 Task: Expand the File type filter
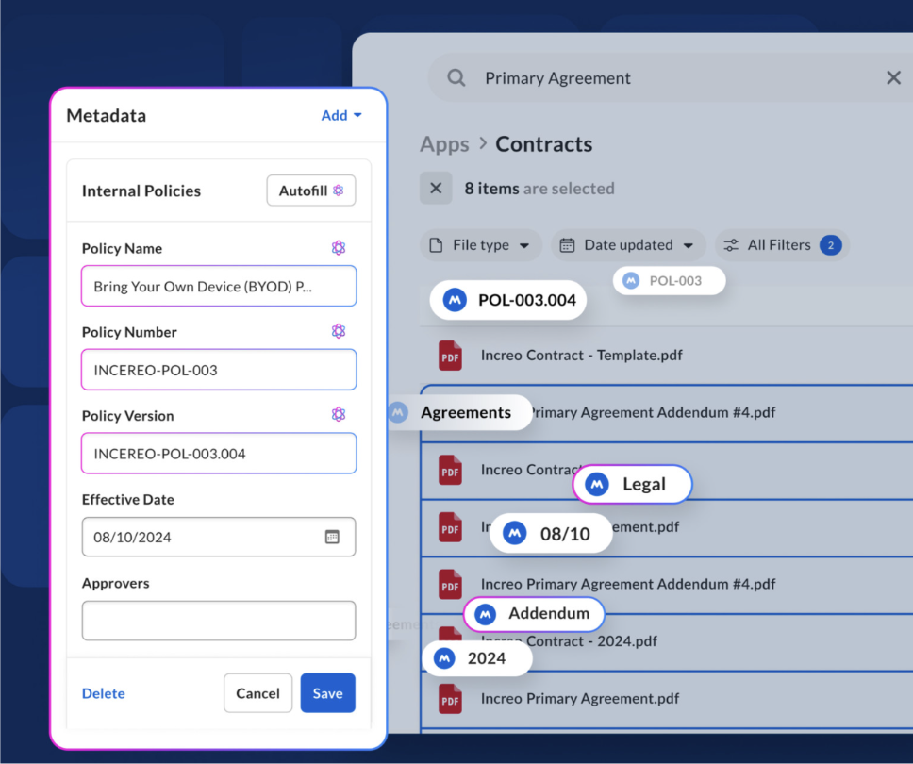click(x=481, y=245)
